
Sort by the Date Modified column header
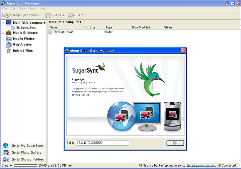point(146,27)
